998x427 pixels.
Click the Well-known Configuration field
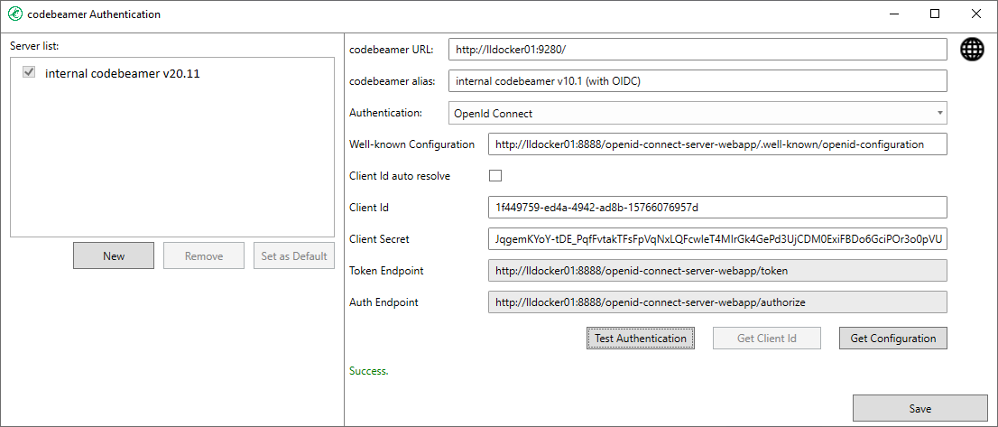coord(718,144)
